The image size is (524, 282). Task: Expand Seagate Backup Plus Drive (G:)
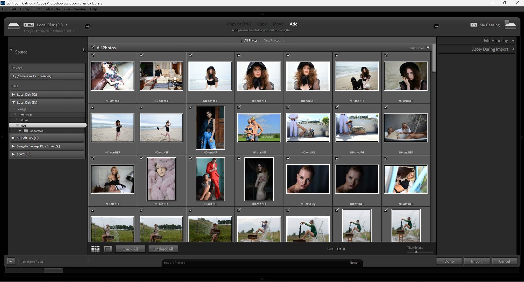point(14,146)
